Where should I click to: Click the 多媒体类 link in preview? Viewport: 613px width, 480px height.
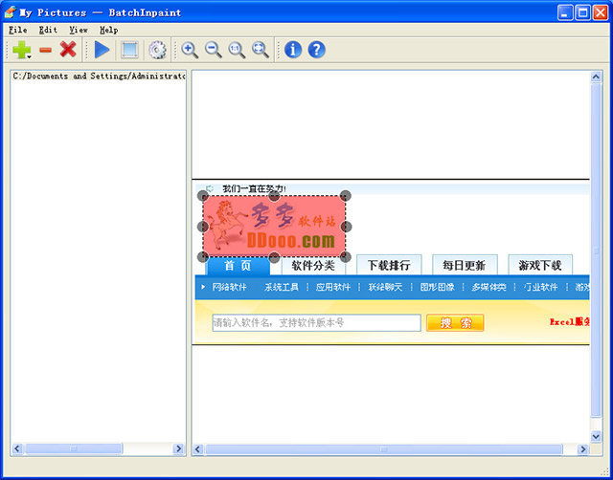tap(488, 287)
